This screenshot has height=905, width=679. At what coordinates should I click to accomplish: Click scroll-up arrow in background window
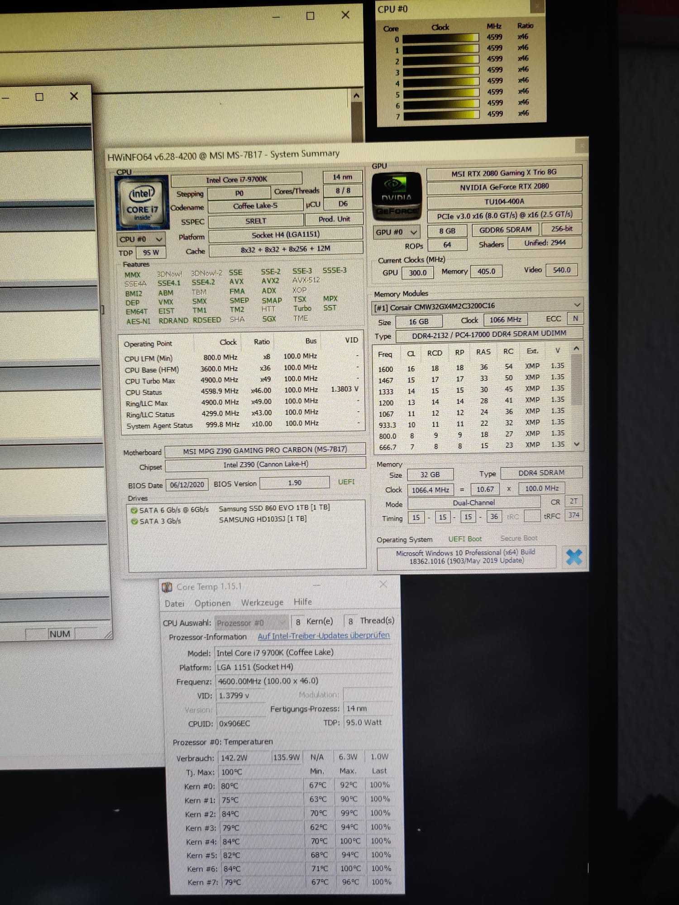point(356,95)
